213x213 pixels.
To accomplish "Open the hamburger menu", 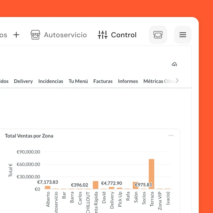I will click(x=183, y=35).
